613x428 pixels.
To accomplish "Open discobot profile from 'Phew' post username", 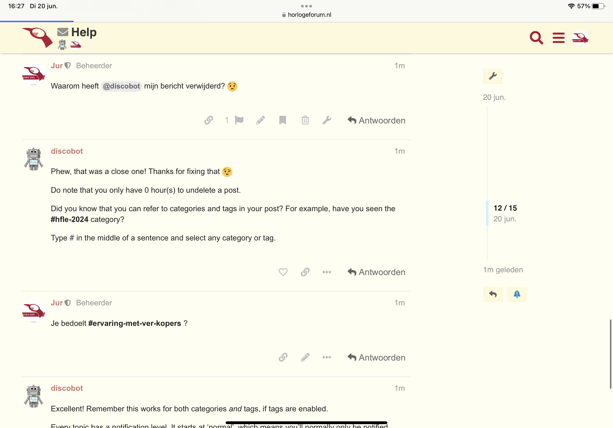I will click(x=67, y=151).
